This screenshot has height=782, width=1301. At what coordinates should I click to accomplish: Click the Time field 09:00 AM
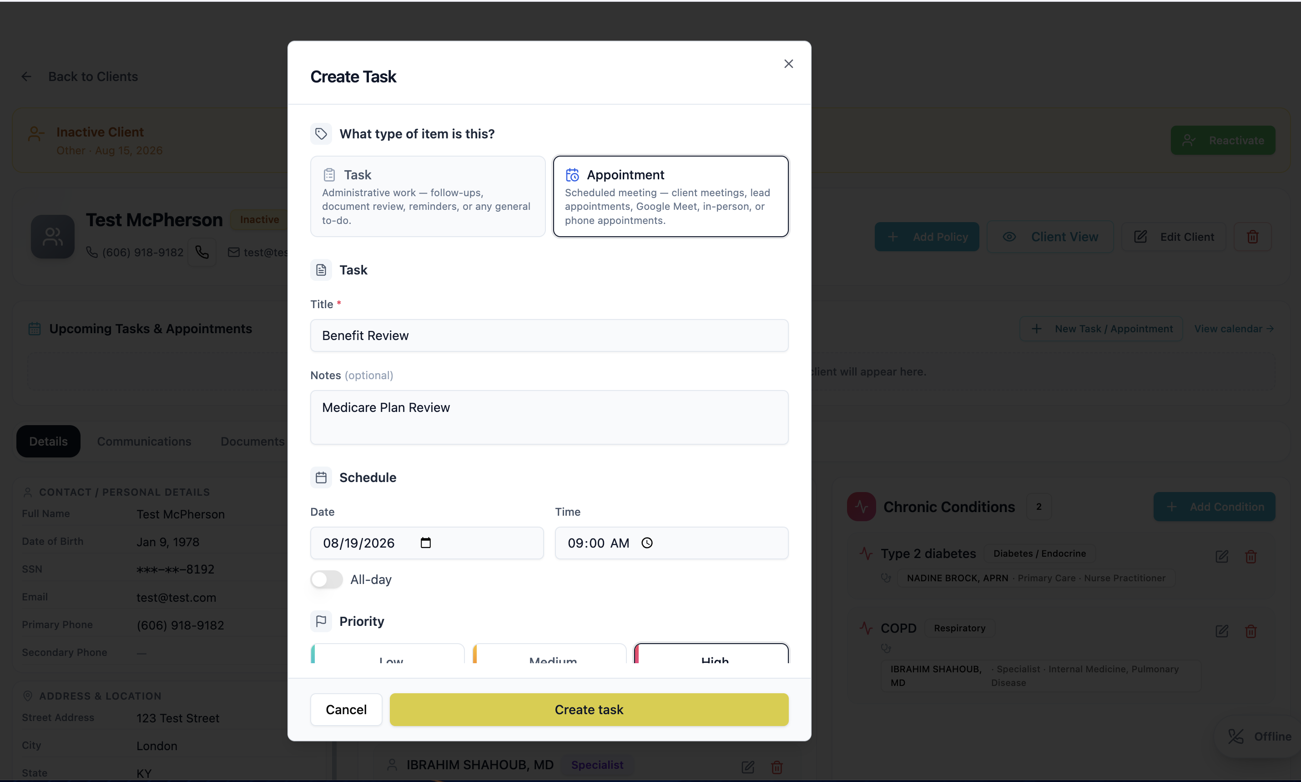671,543
